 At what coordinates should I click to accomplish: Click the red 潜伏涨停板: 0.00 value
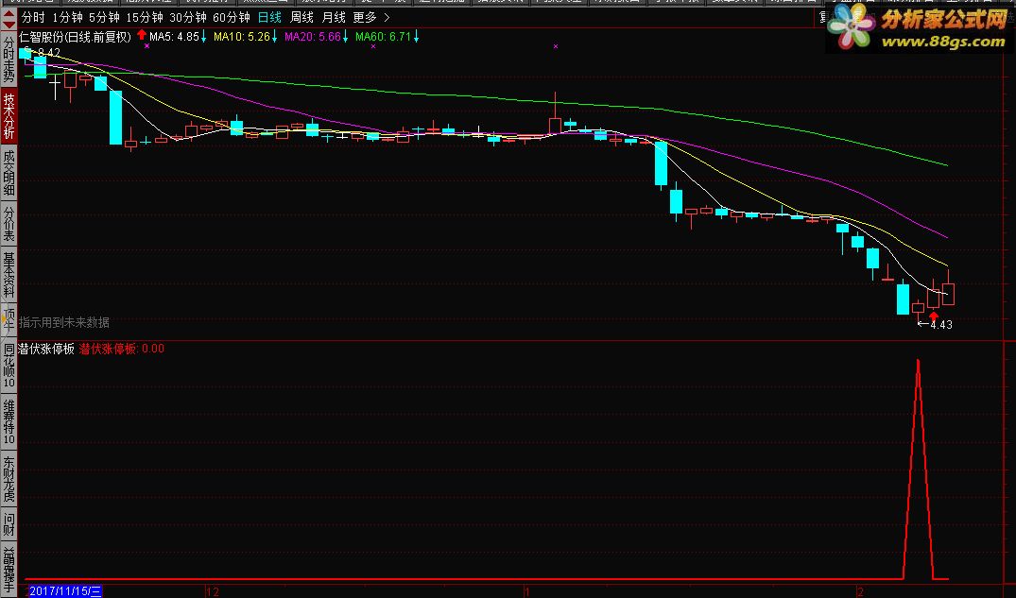coord(122,349)
